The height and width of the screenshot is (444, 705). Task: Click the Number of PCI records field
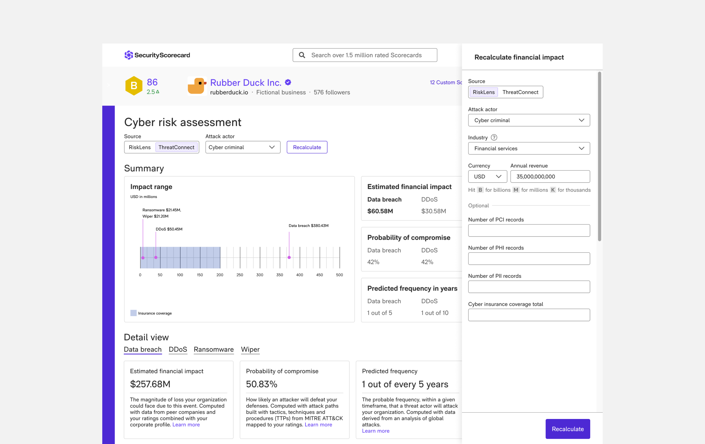[529, 230]
